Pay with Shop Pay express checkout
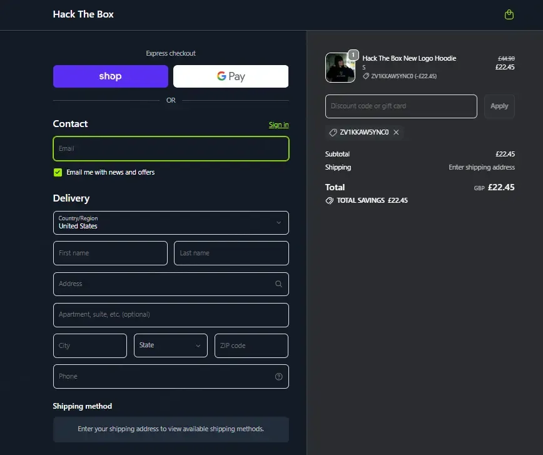543x455 pixels. point(111,76)
